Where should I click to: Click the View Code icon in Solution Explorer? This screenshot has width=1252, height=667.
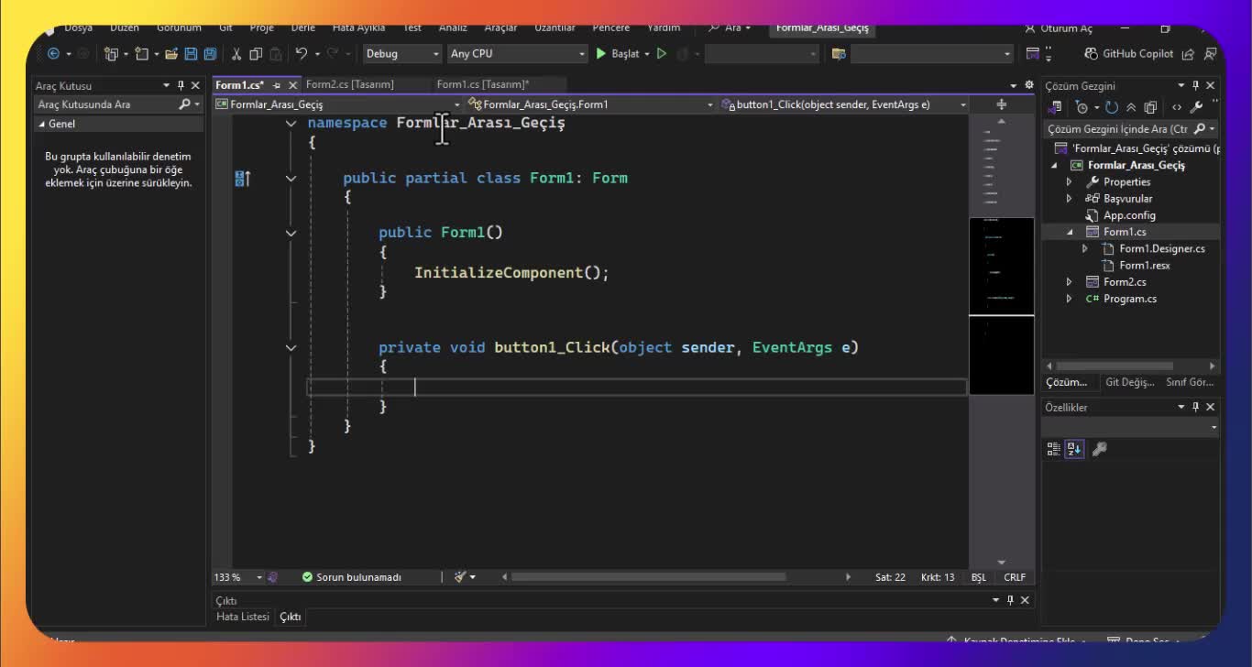point(1177,107)
